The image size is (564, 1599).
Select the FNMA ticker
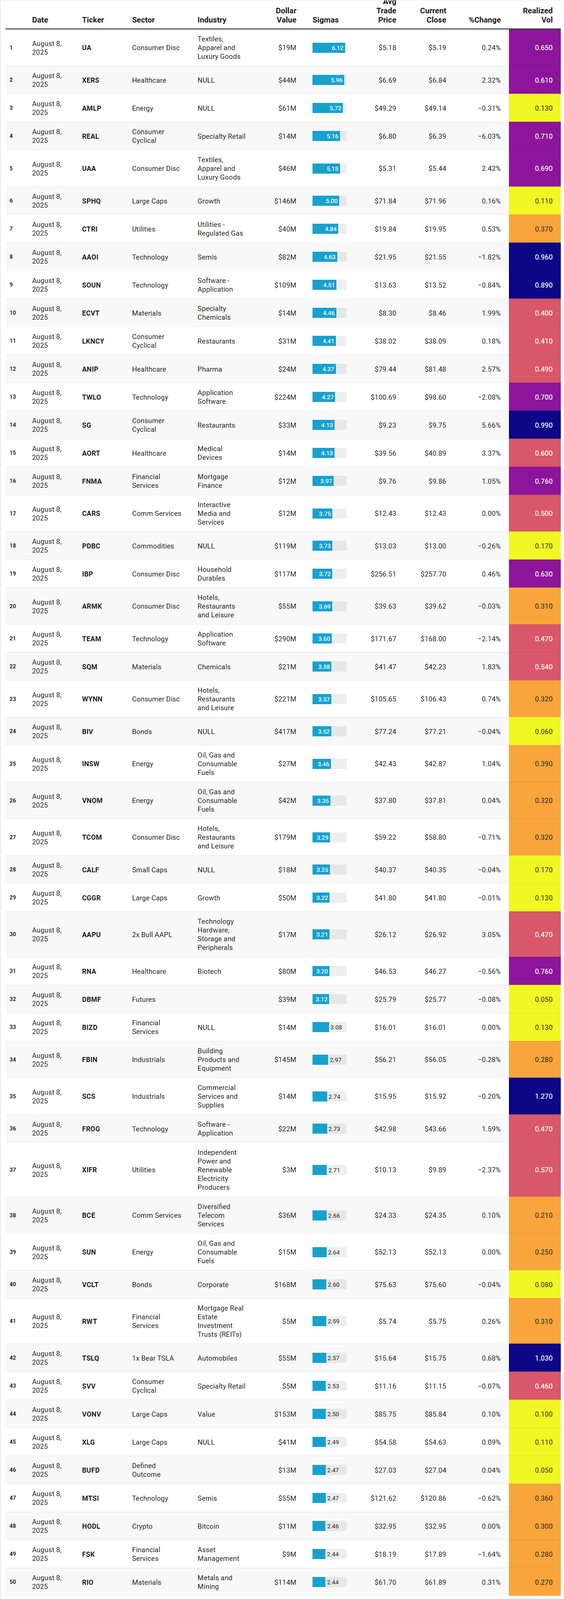(92, 481)
